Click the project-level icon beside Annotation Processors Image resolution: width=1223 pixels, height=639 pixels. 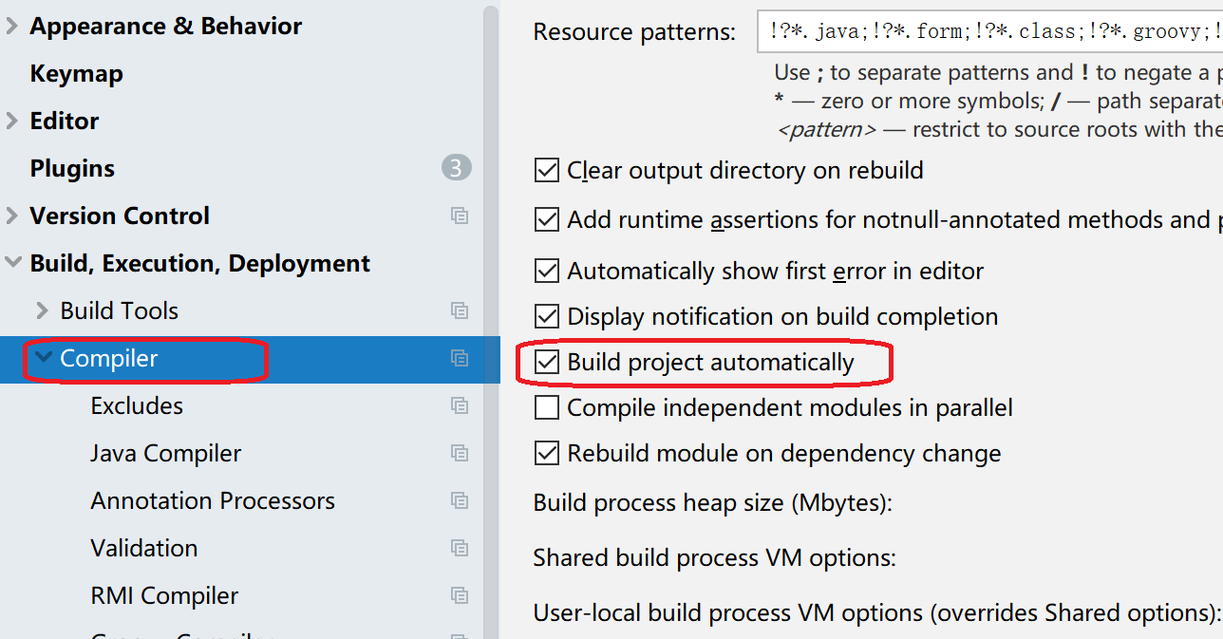(x=460, y=500)
